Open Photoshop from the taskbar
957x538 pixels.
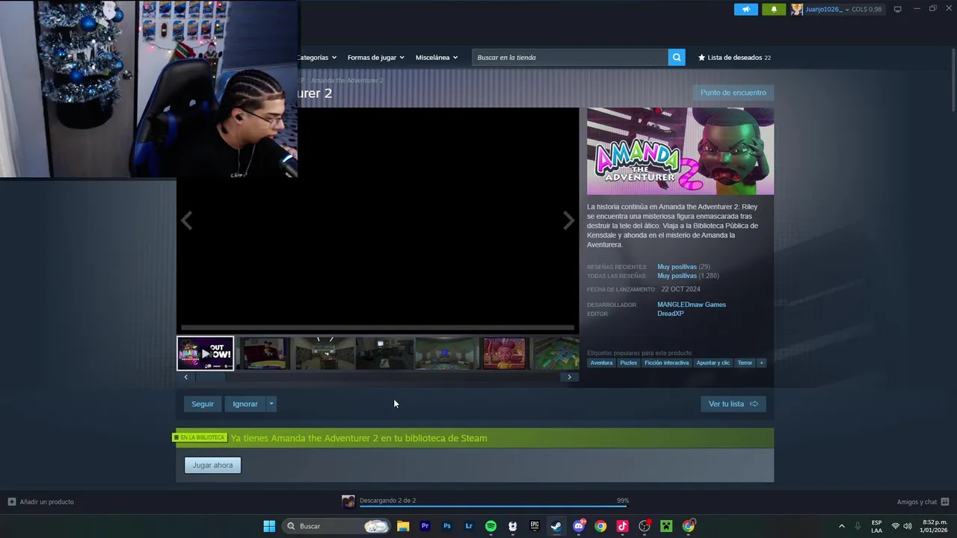pos(447,526)
